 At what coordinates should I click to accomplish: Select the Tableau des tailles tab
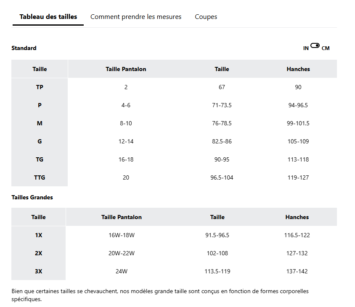[48, 17]
